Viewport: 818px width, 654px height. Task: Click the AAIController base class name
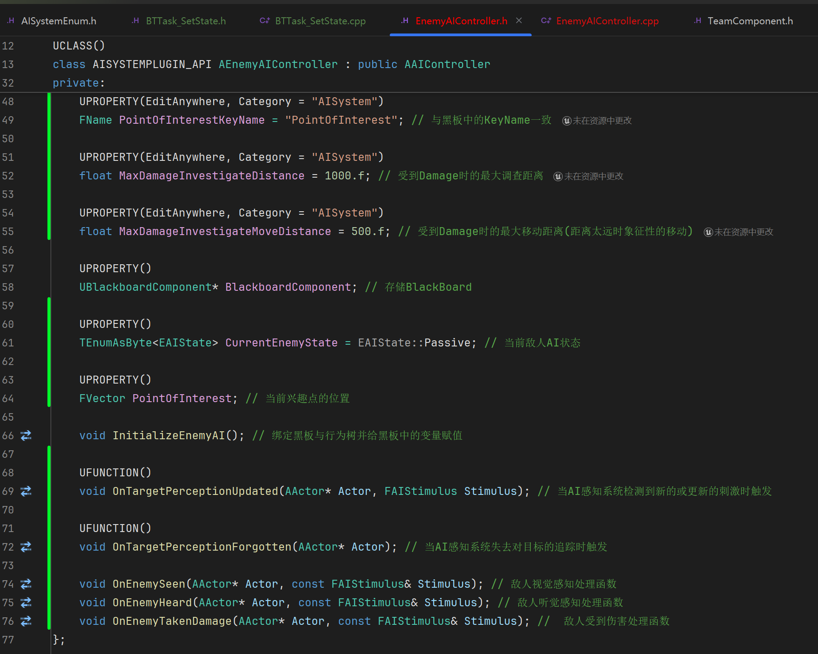pos(447,65)
